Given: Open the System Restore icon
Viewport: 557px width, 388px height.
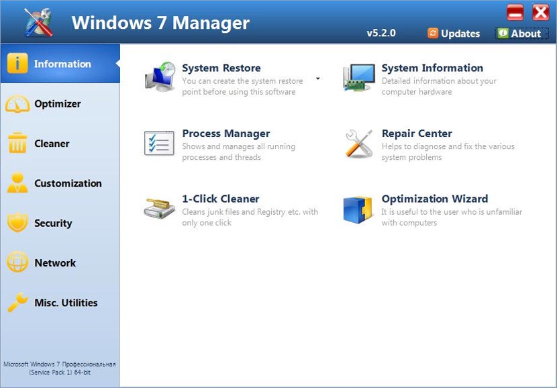Looking at the screenshot, I should [x=158, y=75].
